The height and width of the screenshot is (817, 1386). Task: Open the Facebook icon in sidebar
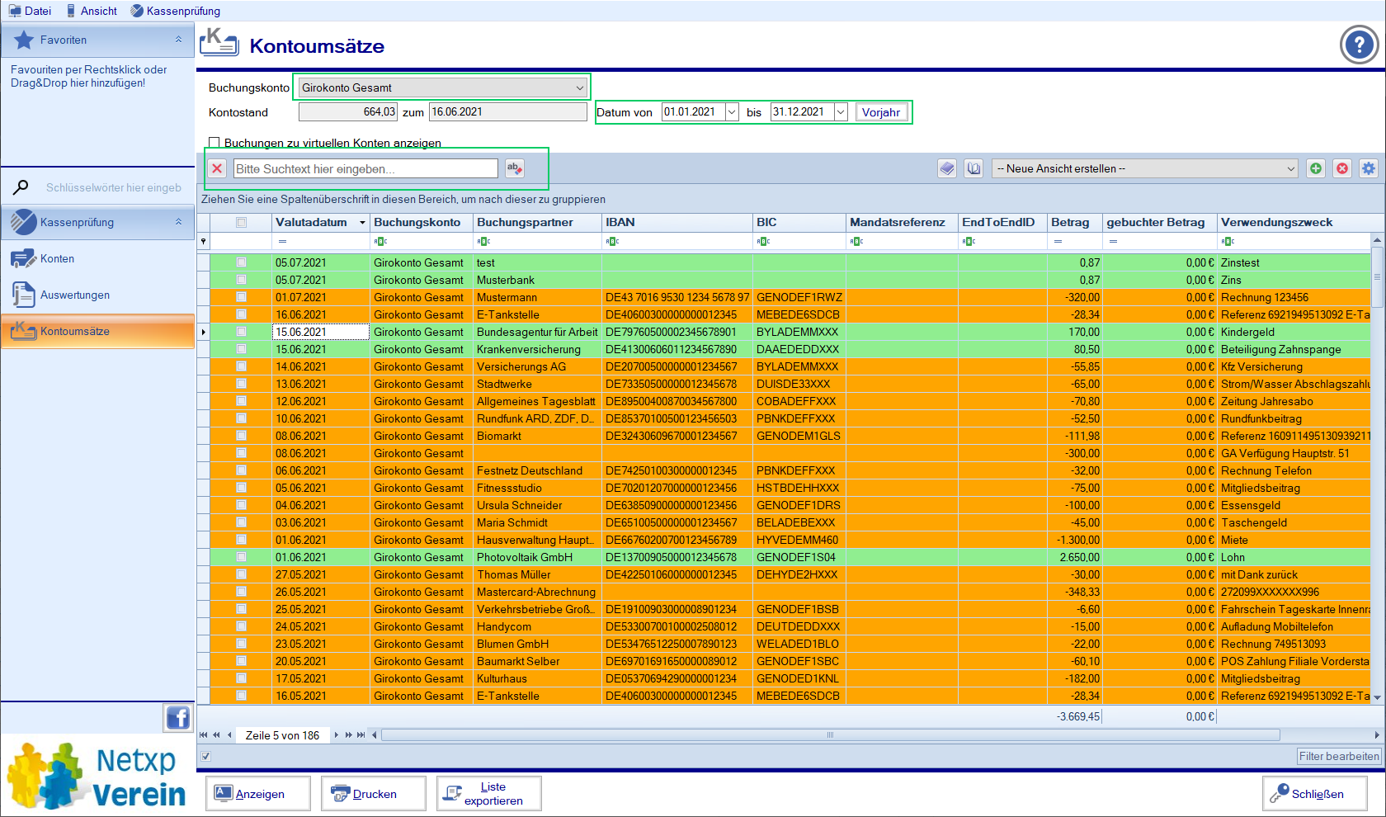178,718
